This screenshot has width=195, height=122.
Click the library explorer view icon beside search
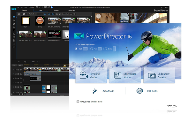coord(60,14)
